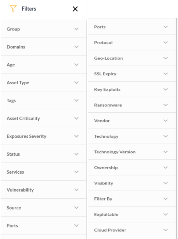
Task: Expand the Ownership filter
Action: 132,168
